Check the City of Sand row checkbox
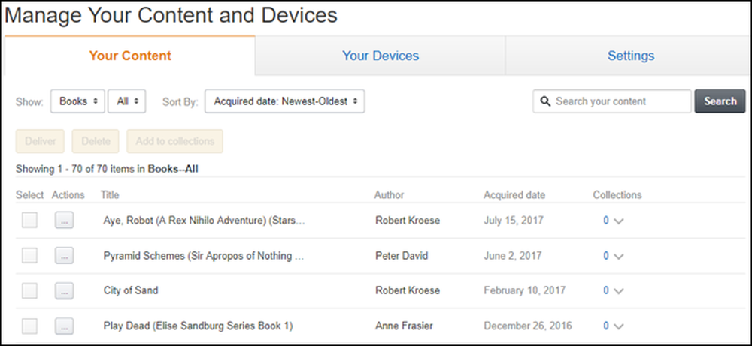The height and width of the screenshot is (346, 752). click(x=30, y=290)
